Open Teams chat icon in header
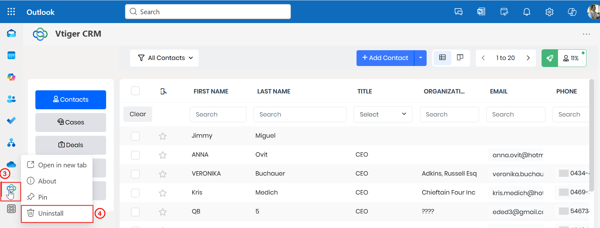Screen dimensions: 600x228 (x=459, y=12)
